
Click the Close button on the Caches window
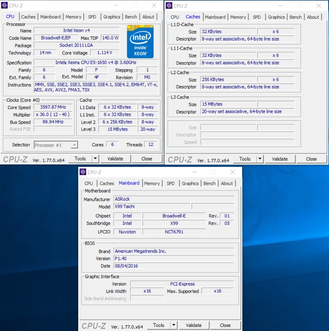click(311, 159)
